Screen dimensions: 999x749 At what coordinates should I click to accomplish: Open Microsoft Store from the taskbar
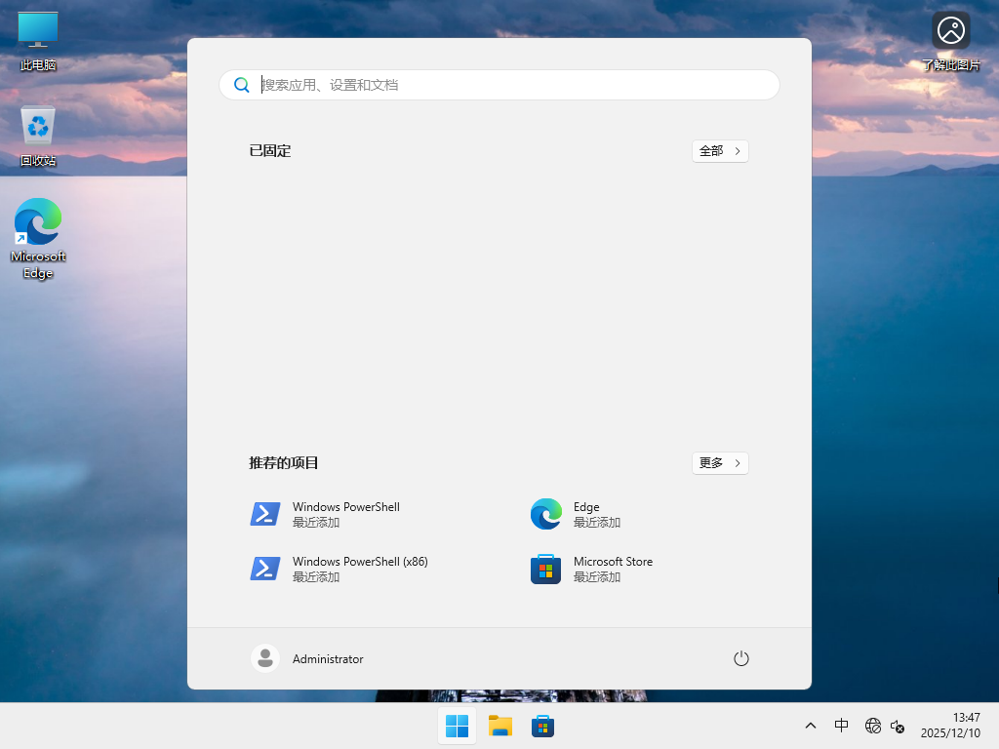coord(542,726)
